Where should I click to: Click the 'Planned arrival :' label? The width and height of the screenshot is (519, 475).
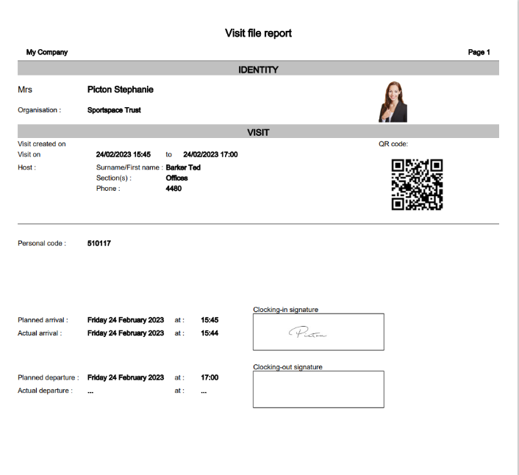point(43,320)
